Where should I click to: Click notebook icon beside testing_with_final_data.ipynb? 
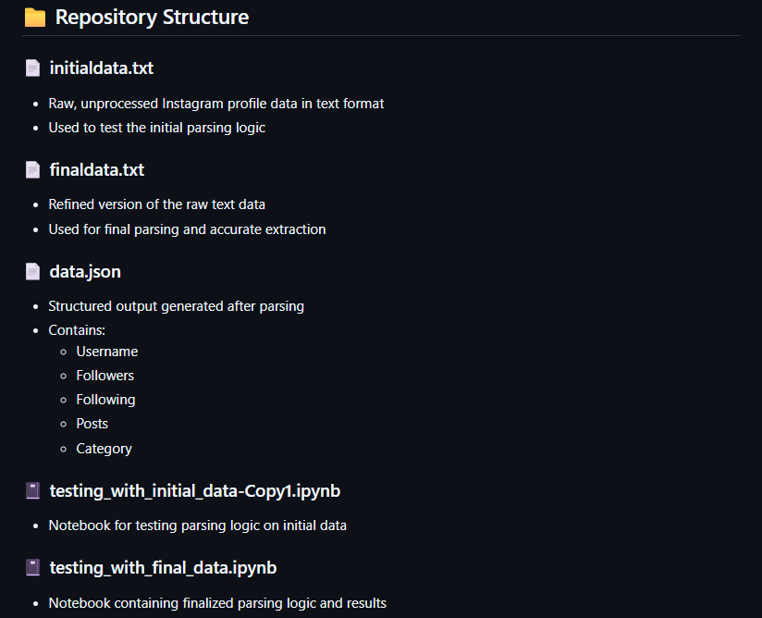pos(33,568)
